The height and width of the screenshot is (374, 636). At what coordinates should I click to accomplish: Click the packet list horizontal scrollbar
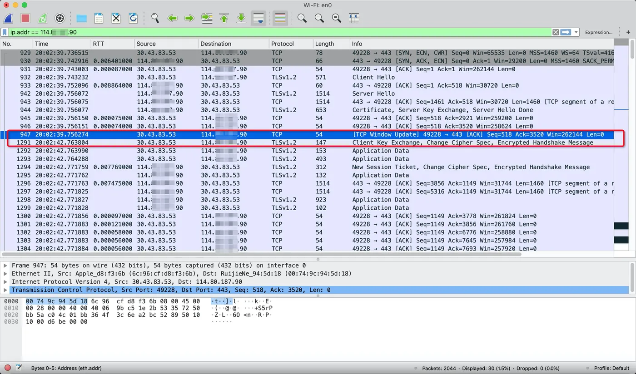(261, 255)
